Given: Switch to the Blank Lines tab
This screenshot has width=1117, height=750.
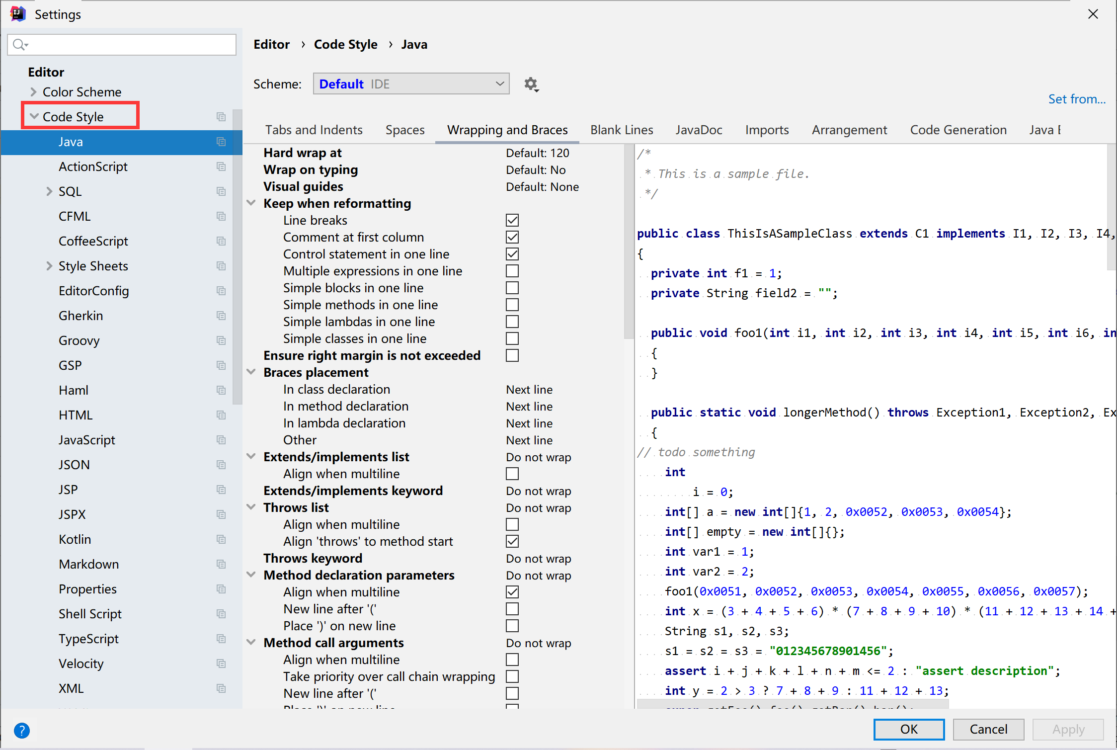Looking at the screenshot, I should [x=621, y=130].
